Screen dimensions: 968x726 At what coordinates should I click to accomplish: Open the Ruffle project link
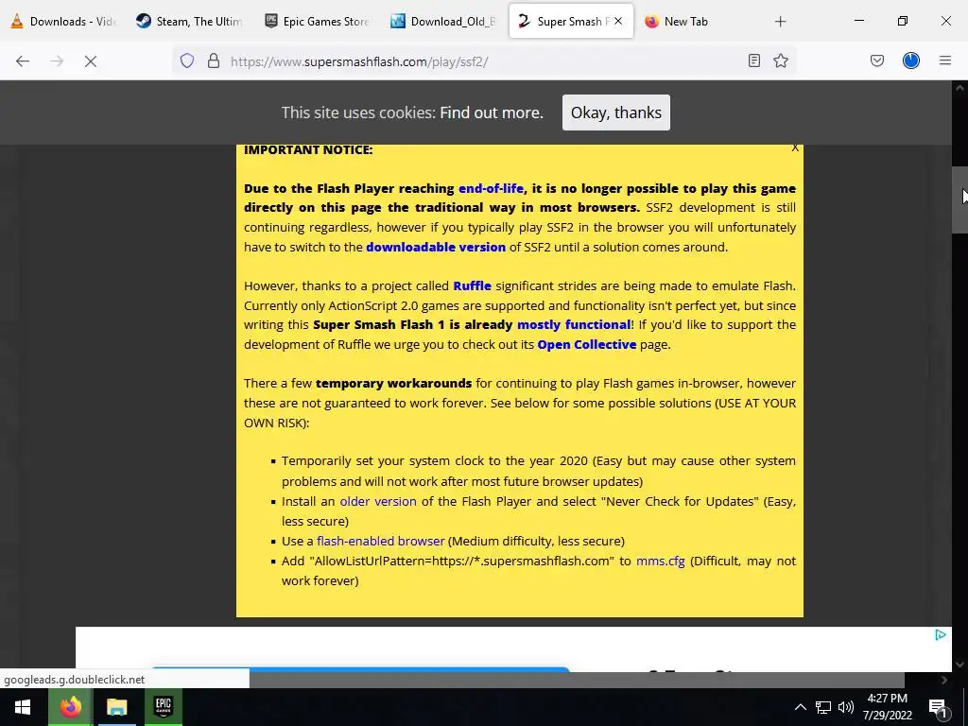473,285
